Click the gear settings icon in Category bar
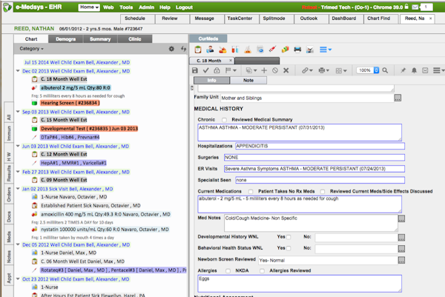Viewport: 445px width, 297px height. 171,49
